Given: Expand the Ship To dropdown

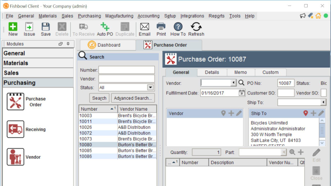Looking at the screenshot, I should [323, 102].
